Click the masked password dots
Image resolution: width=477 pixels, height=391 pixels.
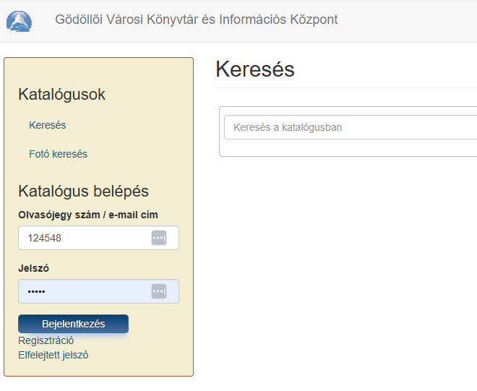[x=36, y=291]
